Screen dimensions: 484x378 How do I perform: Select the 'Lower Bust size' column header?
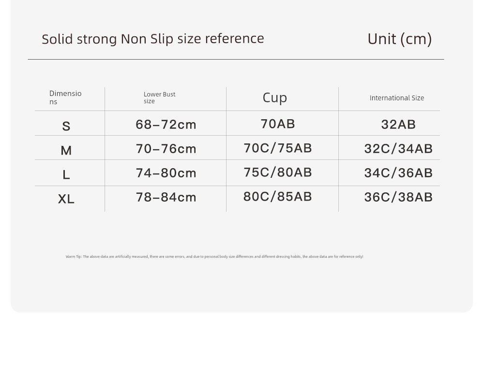[x=159, y=97]
